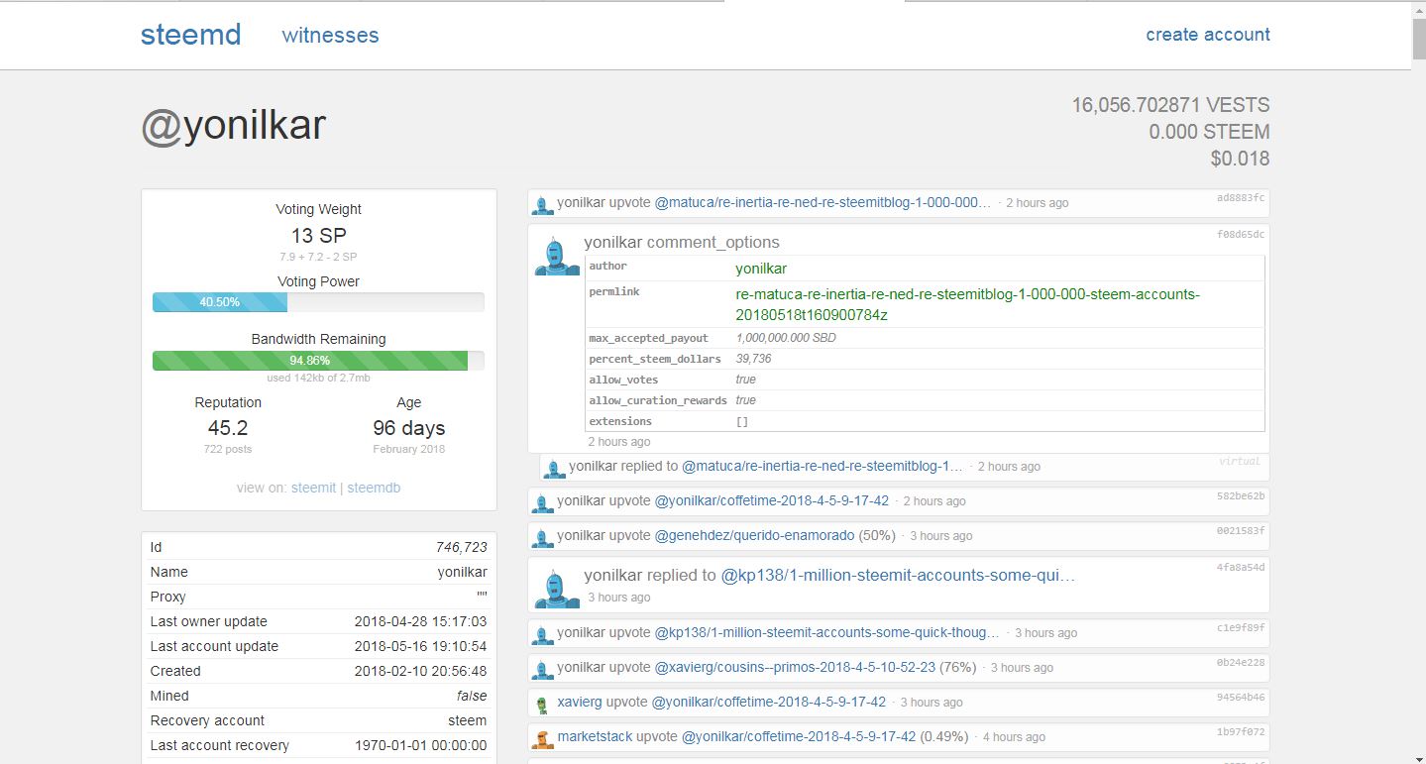The width and height of the screenshot is (1426, 764).
Task: Click the Last account recovery value 1970-01-01 00:00:00
Action: [x=421, y=745]
